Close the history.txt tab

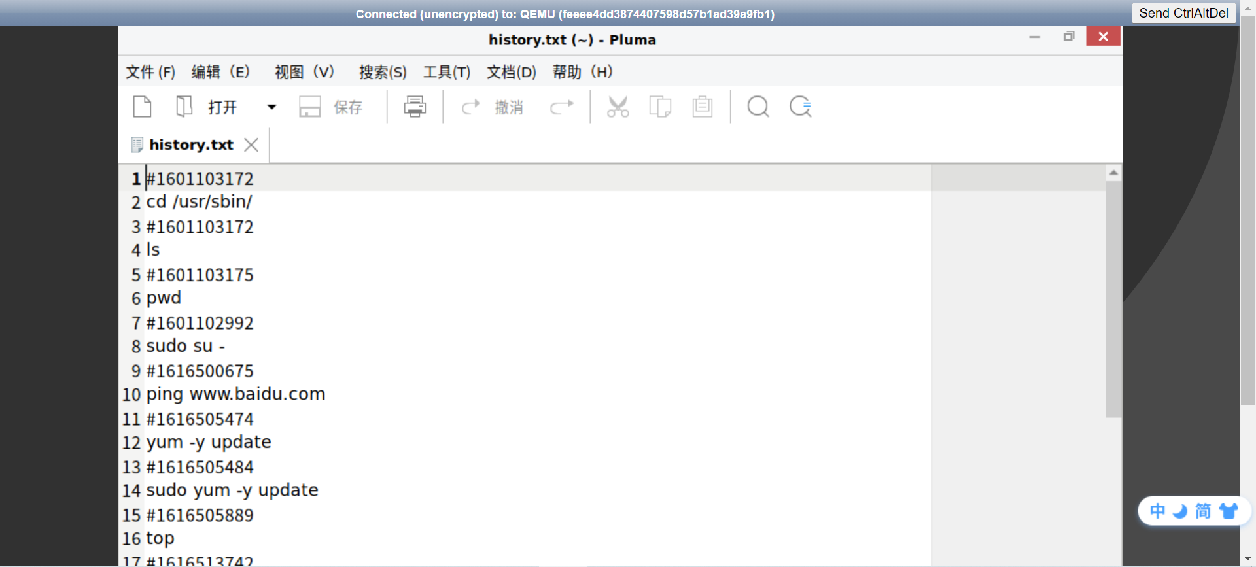[x=251, y=145]
